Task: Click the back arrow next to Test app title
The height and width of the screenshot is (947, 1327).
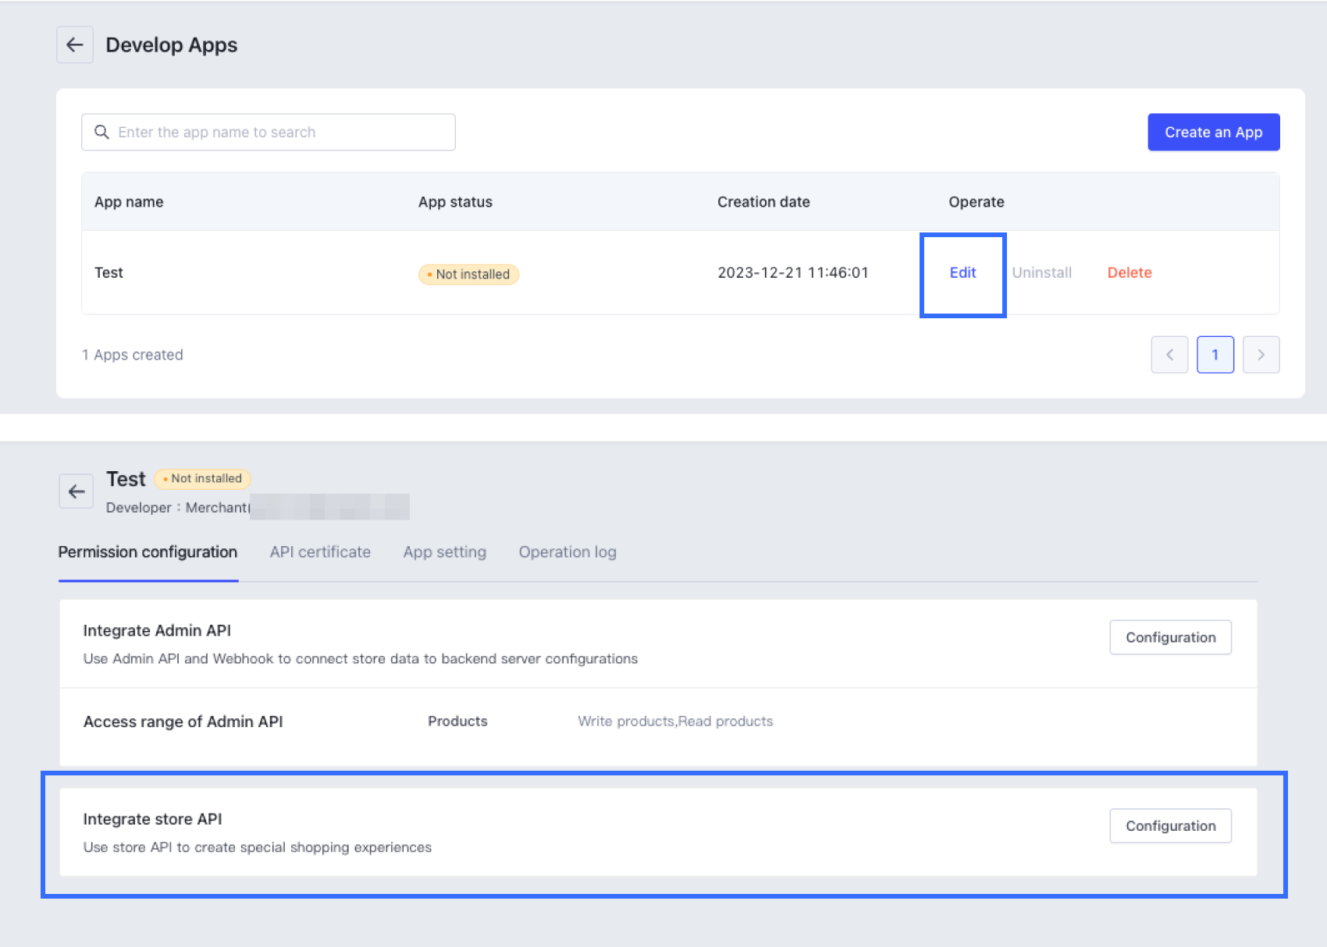Action: coord(75,491)
